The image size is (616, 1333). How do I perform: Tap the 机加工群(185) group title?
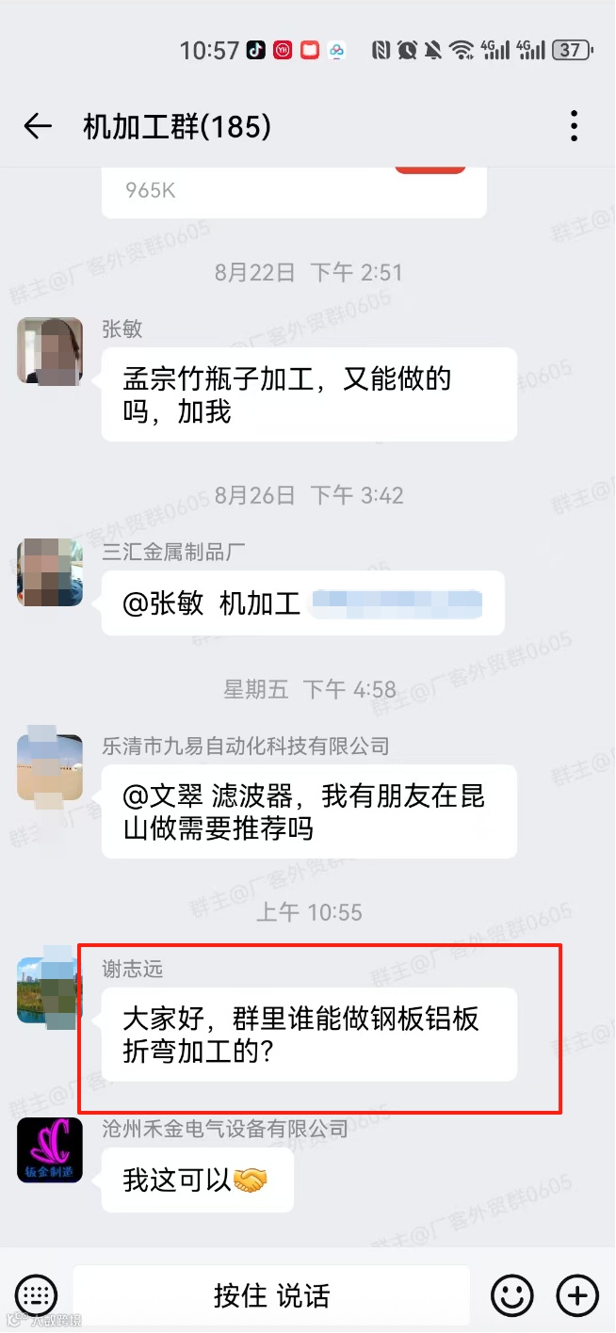click(177, 127)
